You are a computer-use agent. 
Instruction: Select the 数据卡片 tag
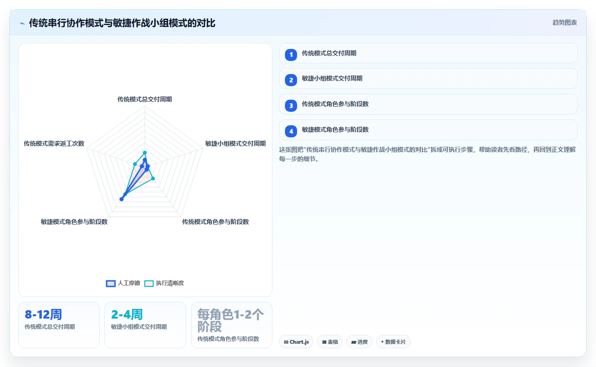tap(393, 342)
